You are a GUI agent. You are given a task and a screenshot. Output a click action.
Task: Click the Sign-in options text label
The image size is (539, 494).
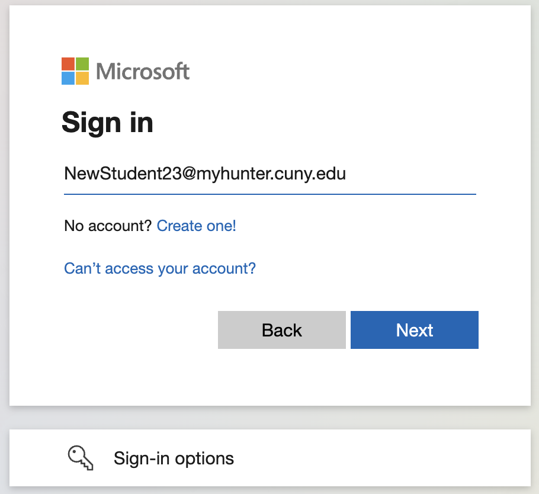pyautogui.click(x=174, y=458)
